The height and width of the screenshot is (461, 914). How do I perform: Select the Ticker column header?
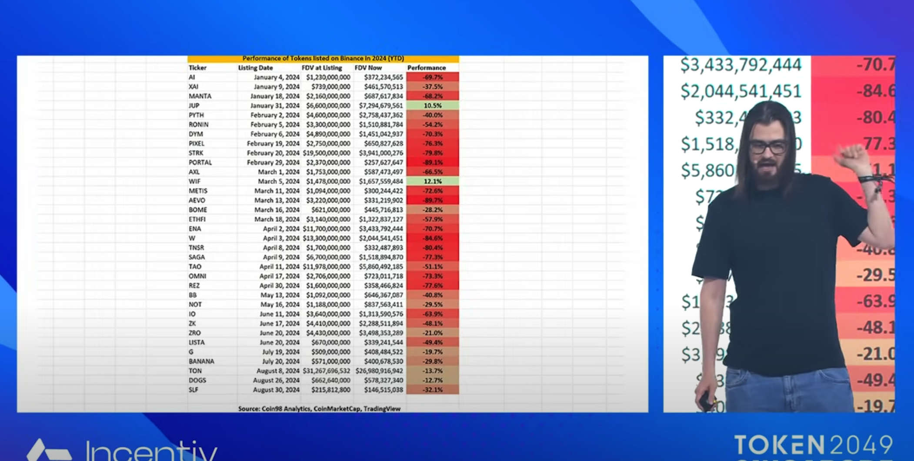coord(197,68)
